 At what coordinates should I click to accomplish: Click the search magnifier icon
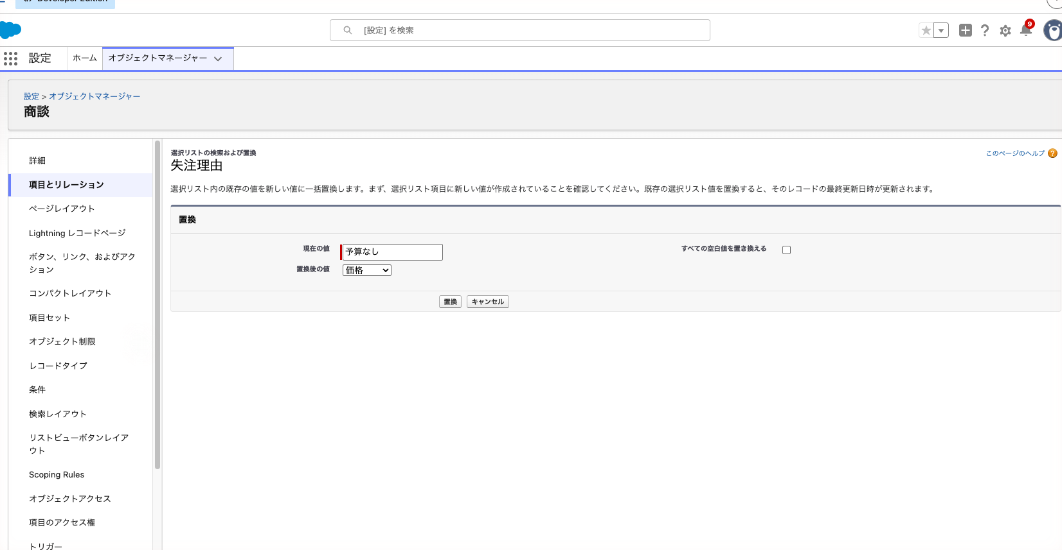click(348, 30)
